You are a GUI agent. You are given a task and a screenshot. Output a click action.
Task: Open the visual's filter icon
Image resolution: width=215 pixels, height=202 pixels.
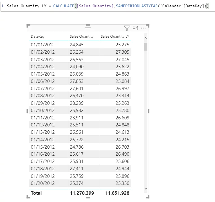pos(127,28)
